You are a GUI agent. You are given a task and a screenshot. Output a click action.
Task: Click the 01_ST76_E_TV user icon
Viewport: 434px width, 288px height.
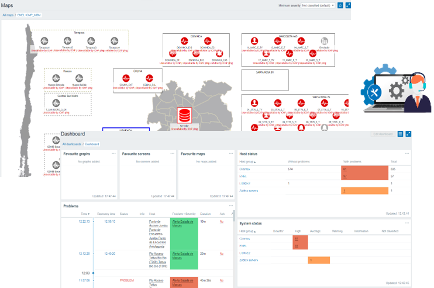[x=254, y=103]
